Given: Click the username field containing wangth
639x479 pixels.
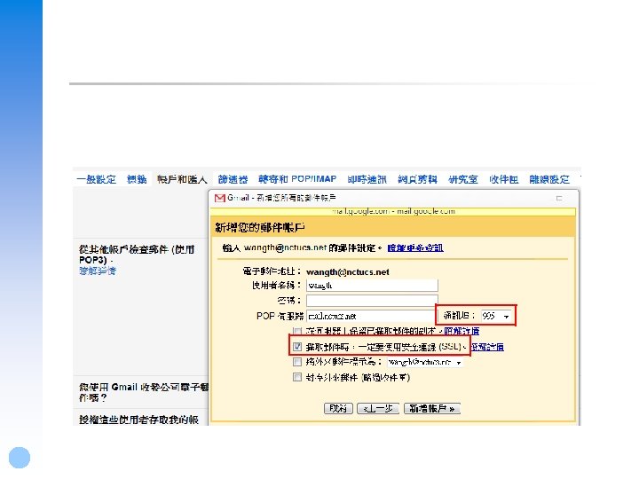Looking at the screenshot, I should 372,286.
